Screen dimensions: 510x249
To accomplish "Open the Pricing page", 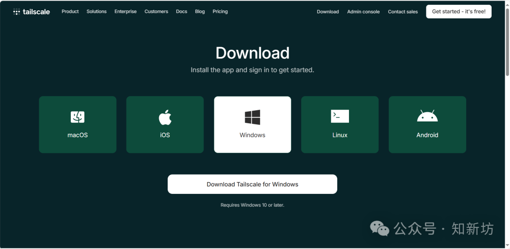I will click(x=220, y=11).
